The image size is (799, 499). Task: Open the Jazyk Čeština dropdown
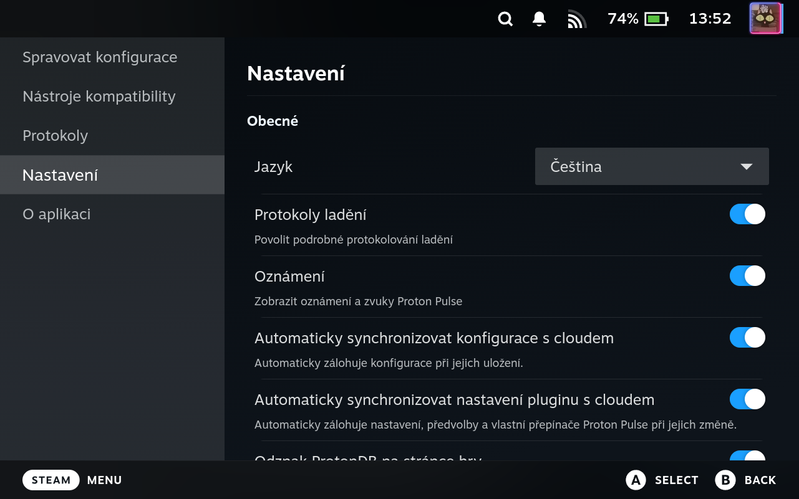[x=652, y=166]
